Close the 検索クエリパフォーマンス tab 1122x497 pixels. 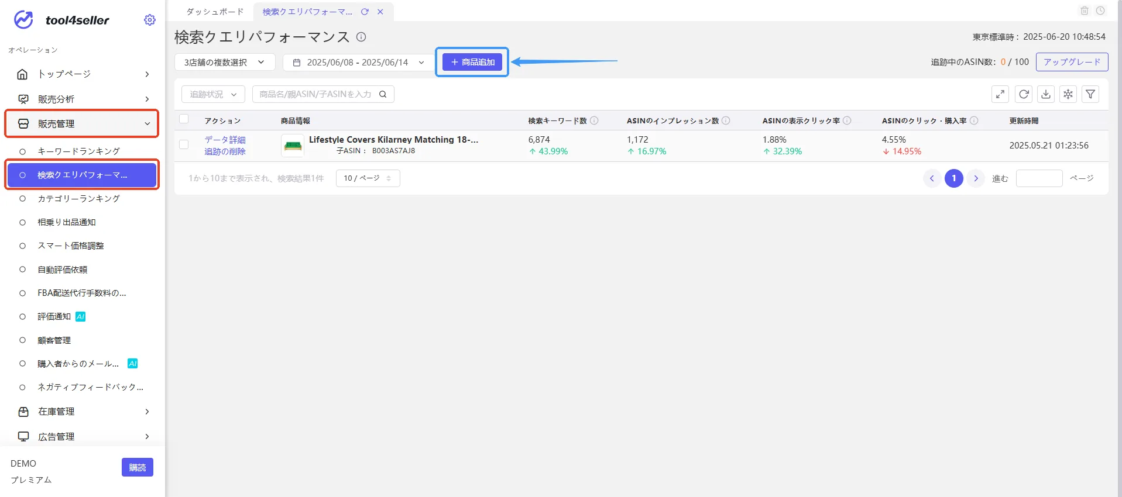tap(380, 12)
